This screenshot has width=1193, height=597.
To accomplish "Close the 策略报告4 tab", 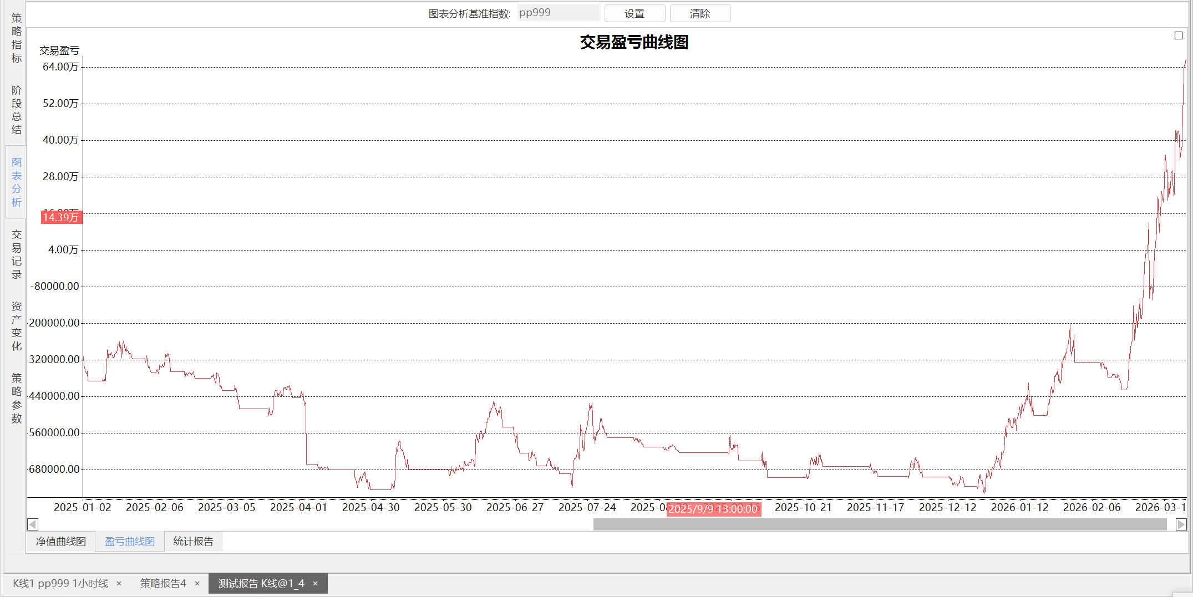I will tap(197, 583).
